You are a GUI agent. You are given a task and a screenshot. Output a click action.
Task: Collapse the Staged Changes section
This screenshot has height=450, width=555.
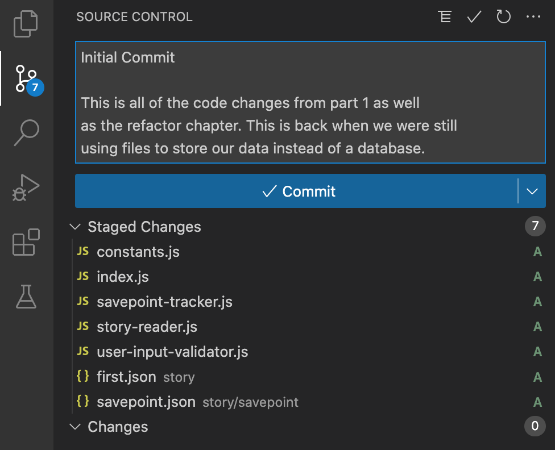coord(75,227)
